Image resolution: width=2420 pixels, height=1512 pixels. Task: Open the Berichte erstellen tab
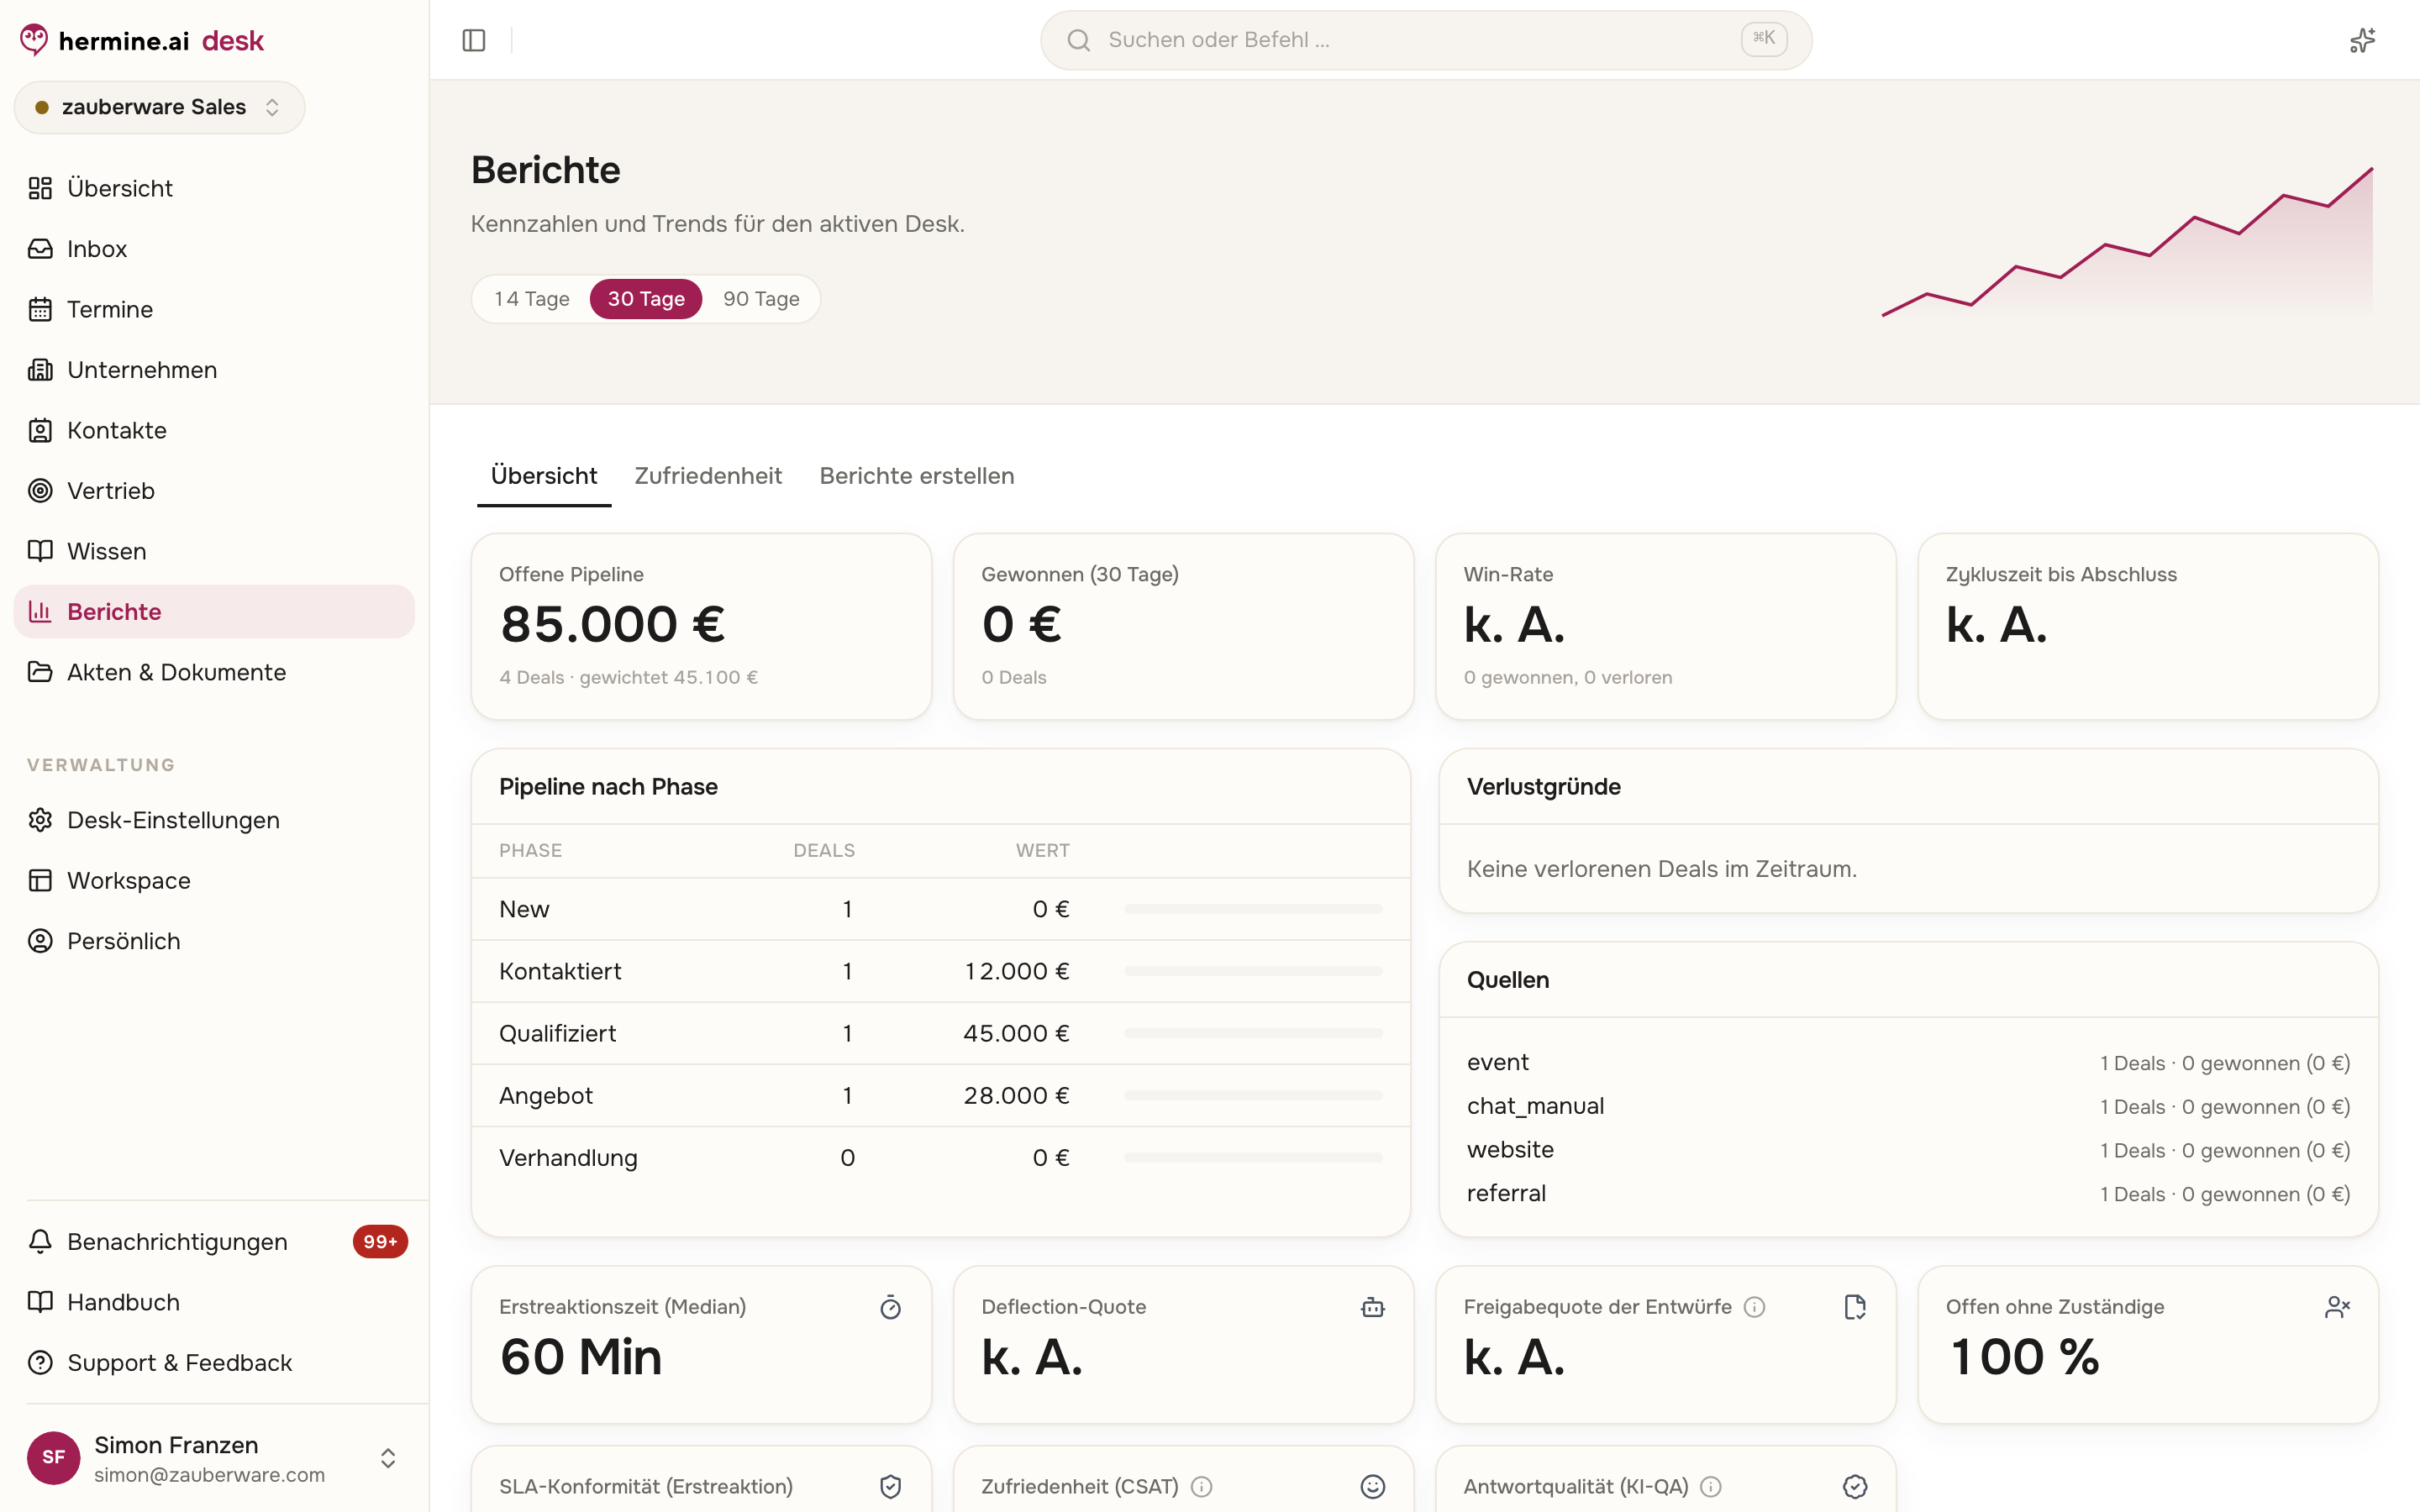click(917, 476)
